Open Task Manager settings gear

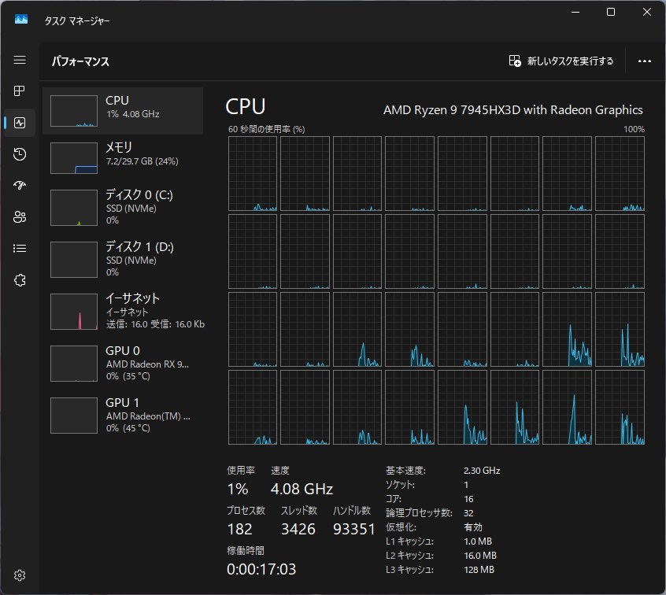(20, 575)
